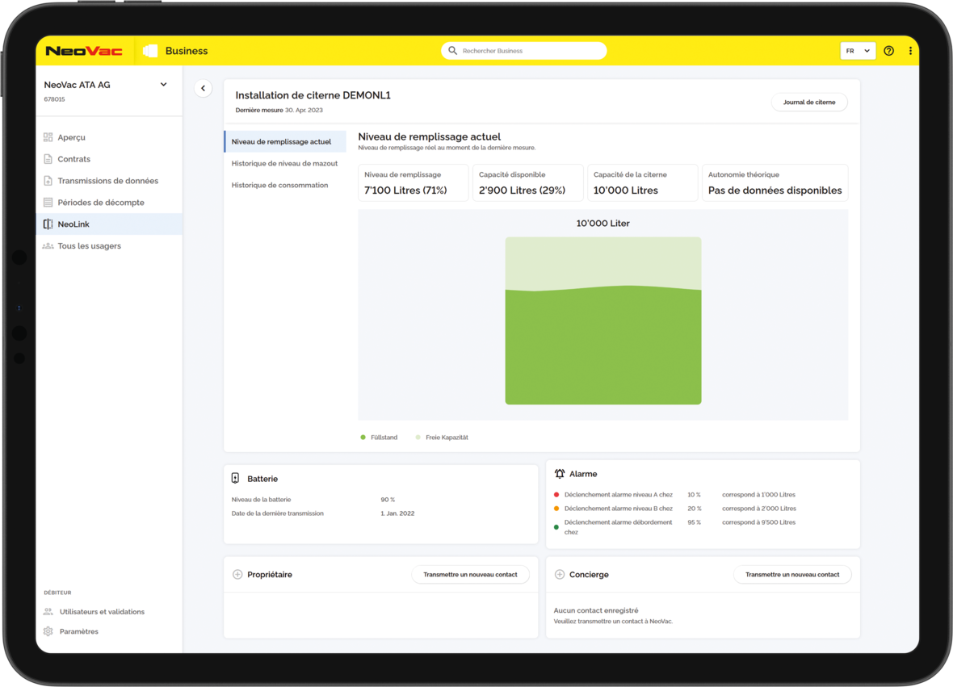Open the Journal de citerne button

809,103
